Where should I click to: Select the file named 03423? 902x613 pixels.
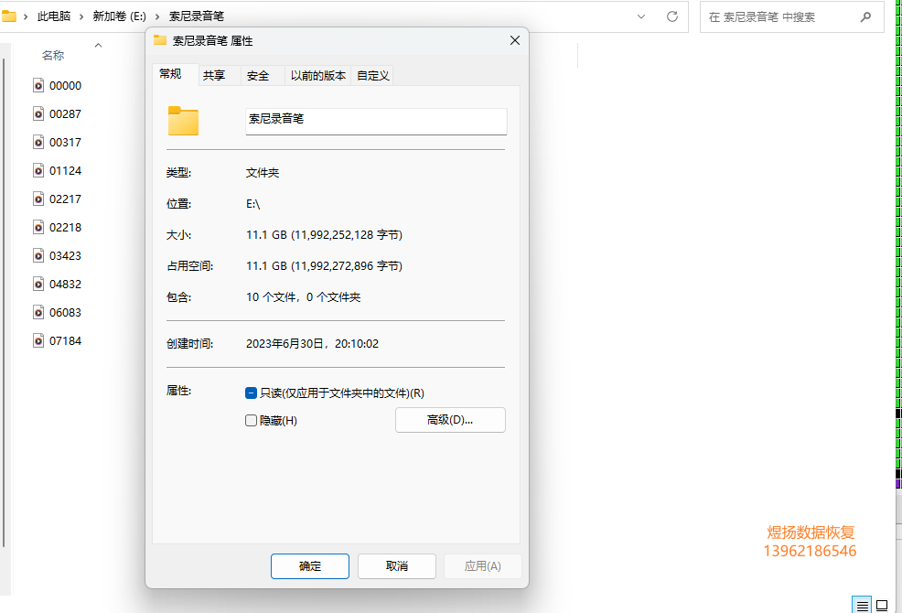tap(66, 255)
